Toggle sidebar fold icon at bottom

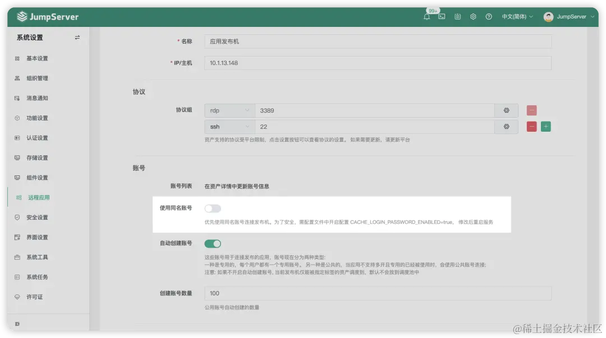(17, 324)
